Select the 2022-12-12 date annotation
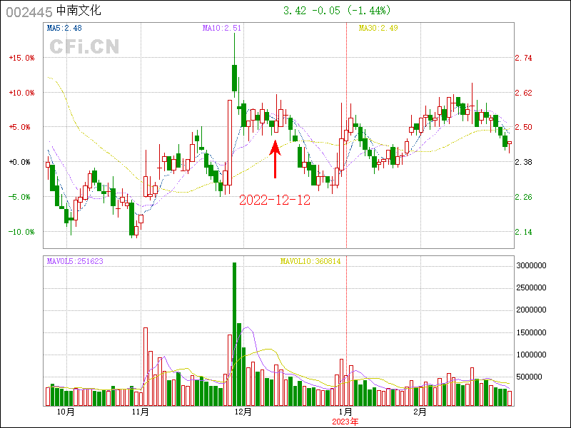Viewport: 571px width, 428px height. [275, 200]
